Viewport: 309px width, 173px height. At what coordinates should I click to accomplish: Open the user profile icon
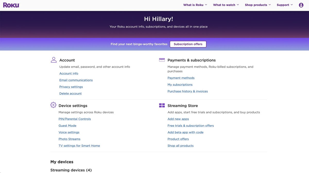(x=301, y=5)
